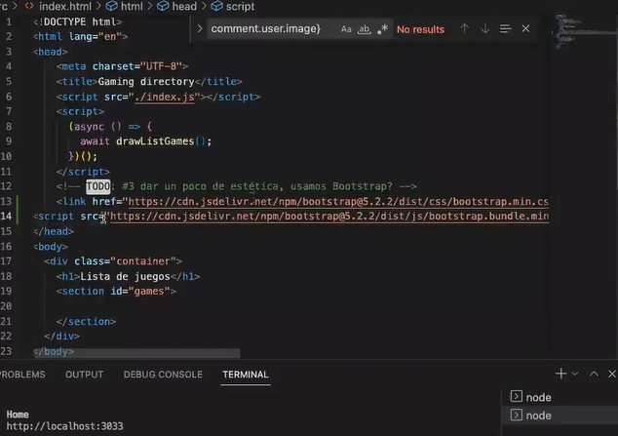The height and width of the screenshot is (436, 618).
Task: Select the second node terminal
Action: click(560, 416)
